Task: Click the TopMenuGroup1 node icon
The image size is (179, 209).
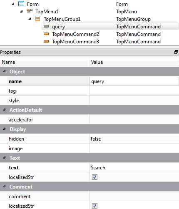Action: tap(37, 19)
